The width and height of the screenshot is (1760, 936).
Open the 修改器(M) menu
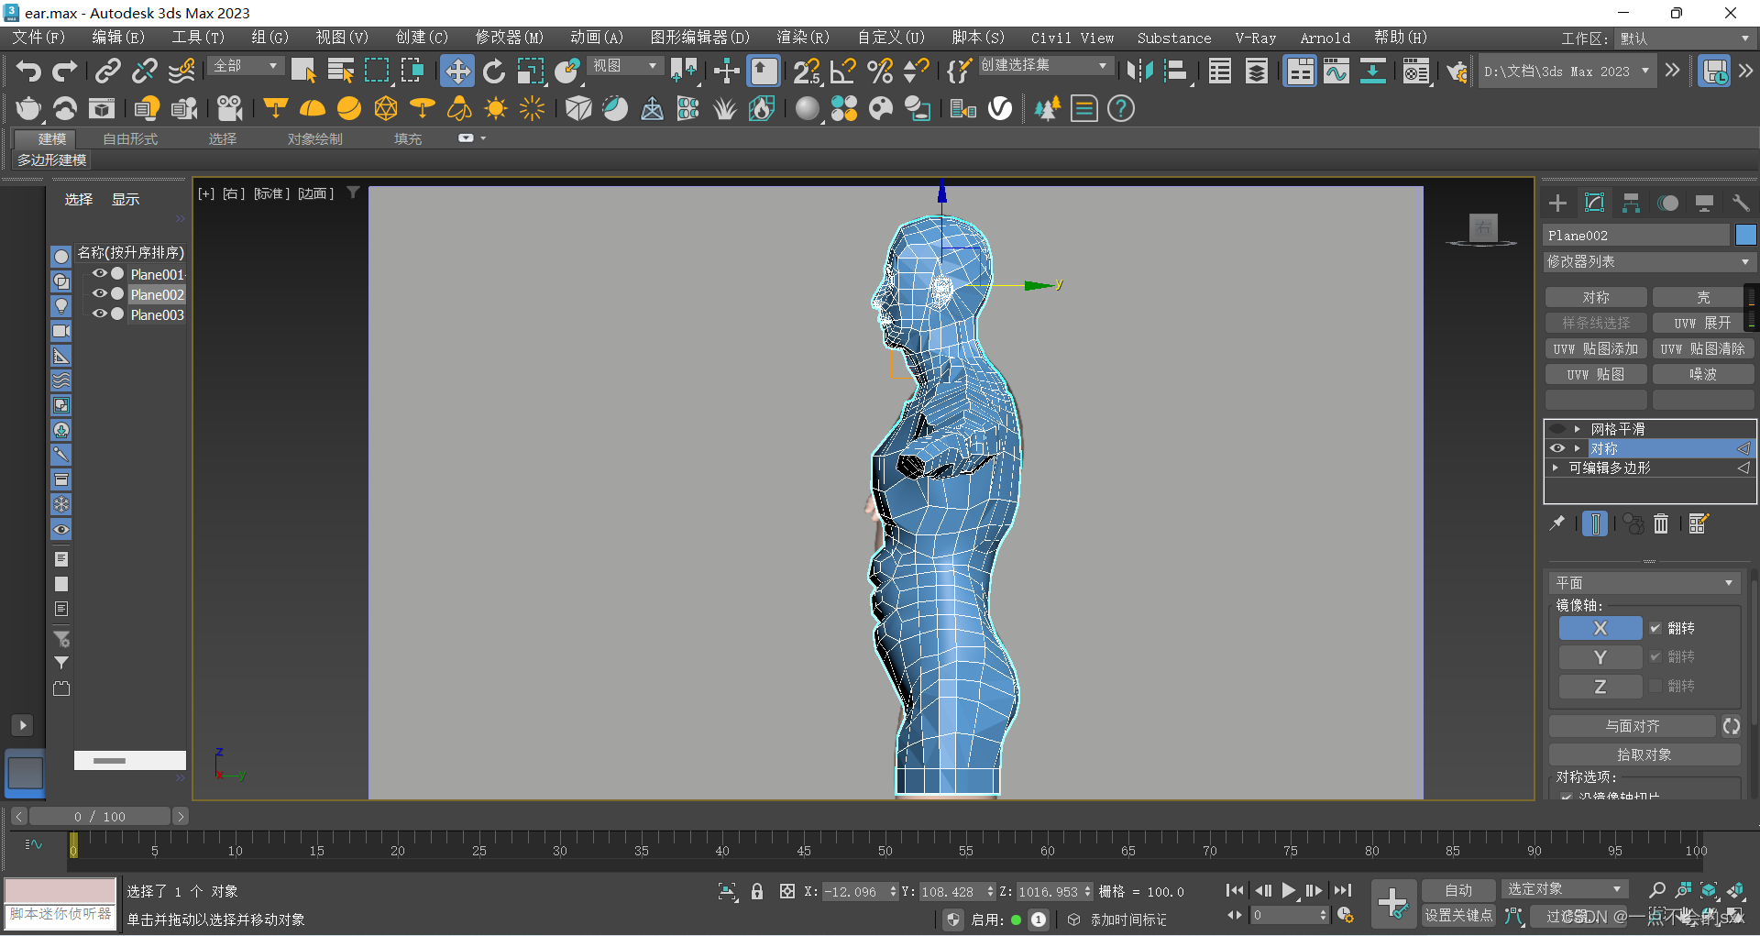509,38
